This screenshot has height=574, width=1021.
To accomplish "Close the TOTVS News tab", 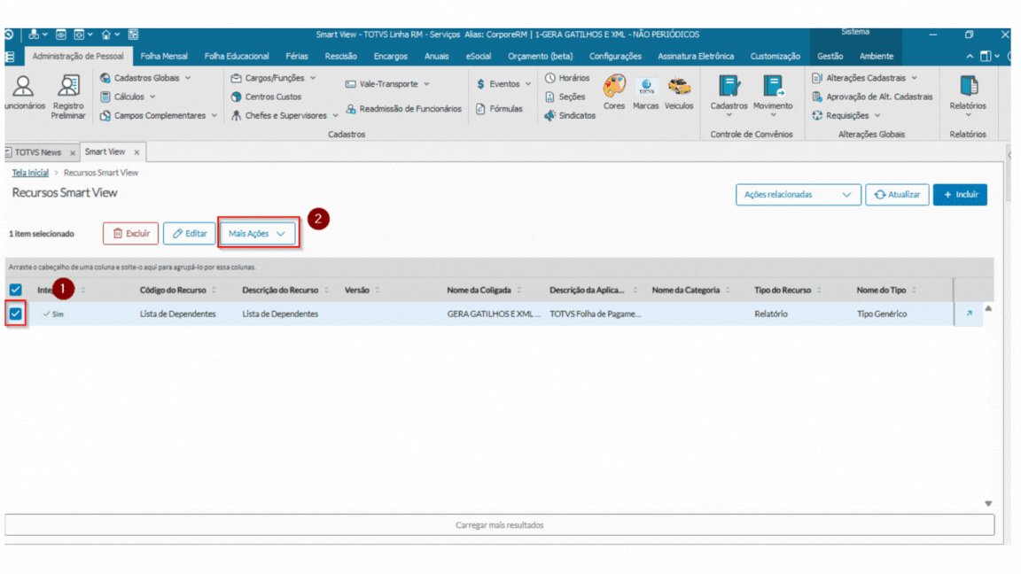I will click(x=73, y=152).
